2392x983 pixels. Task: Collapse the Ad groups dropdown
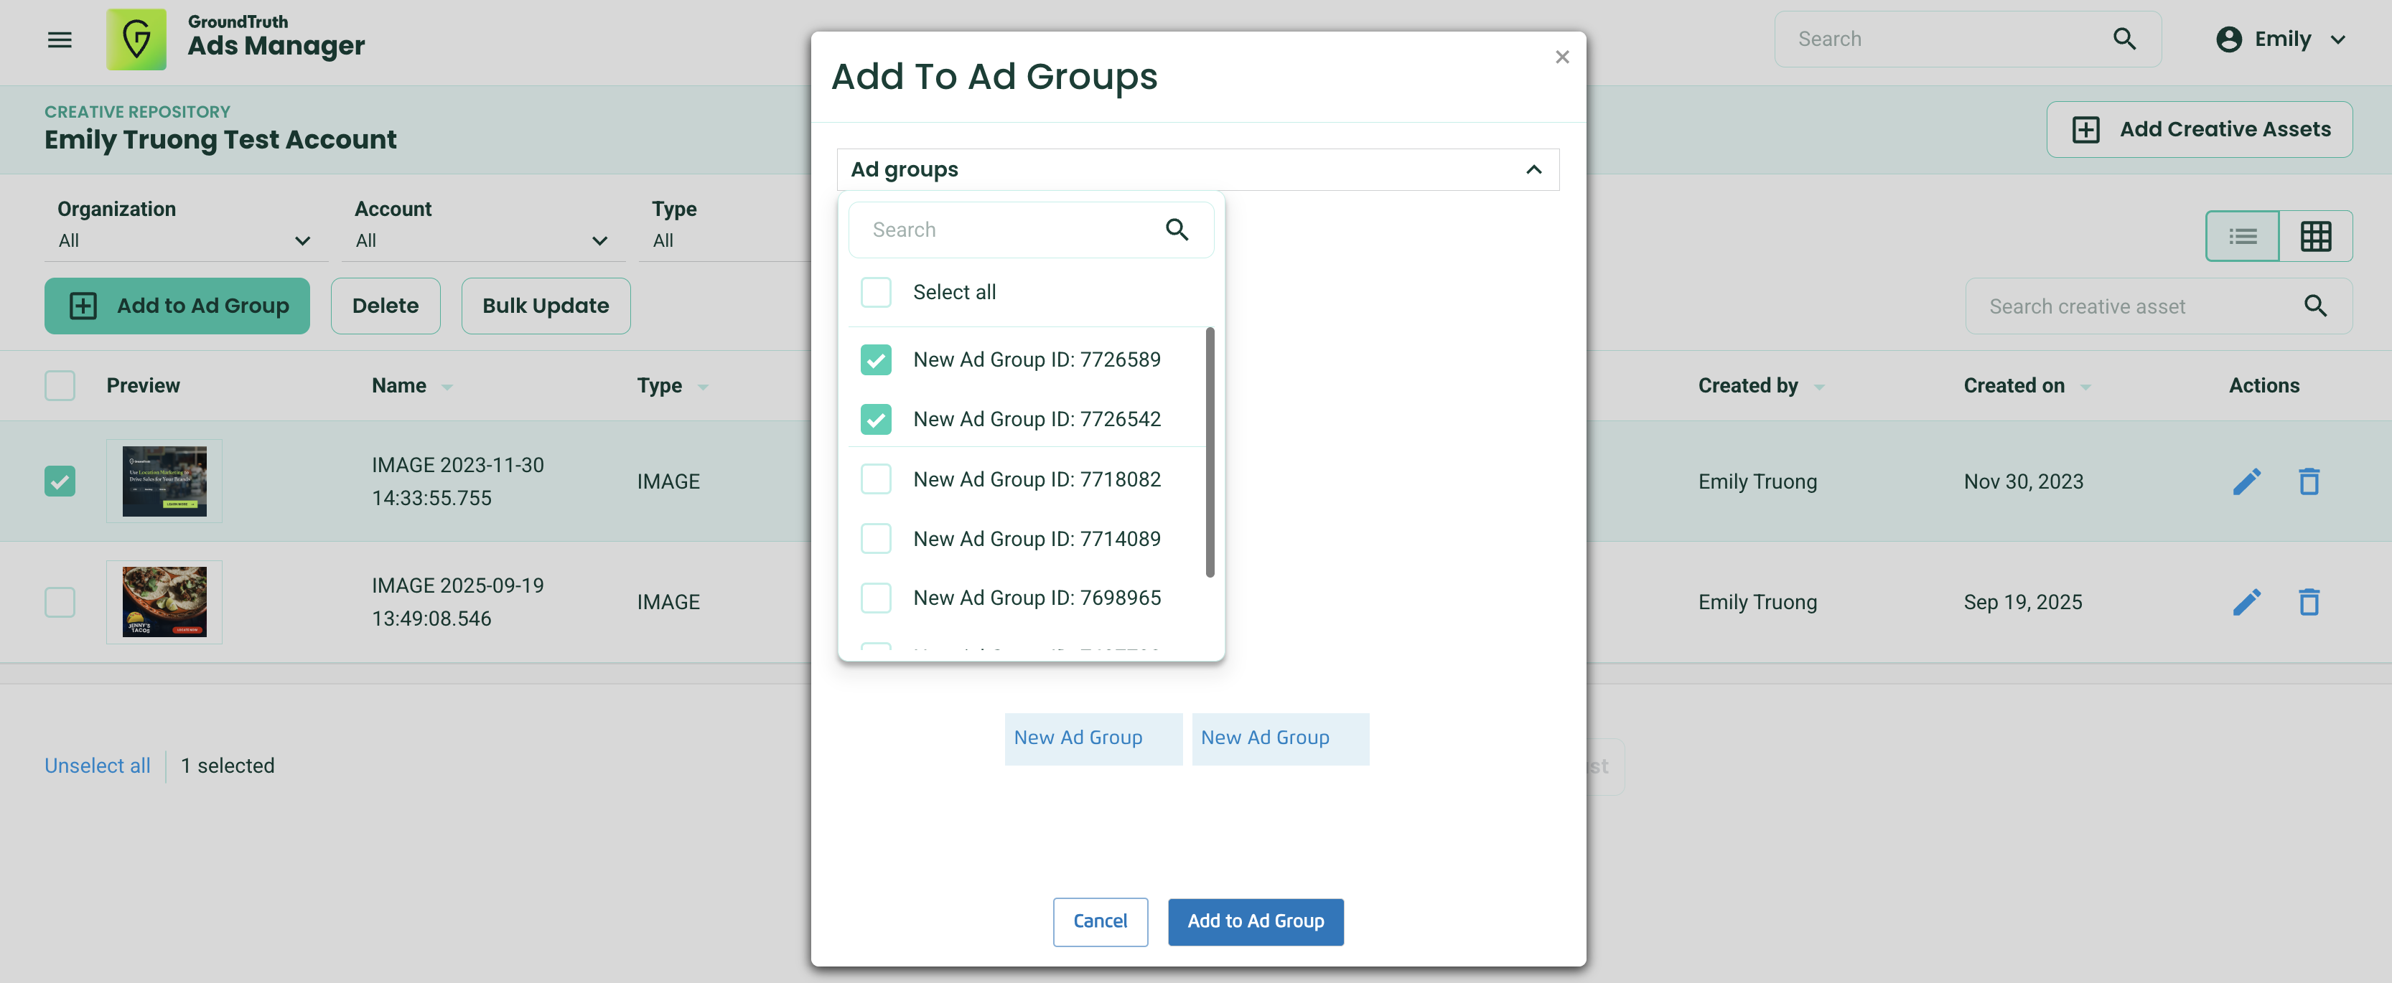(x=1533, y=170)
